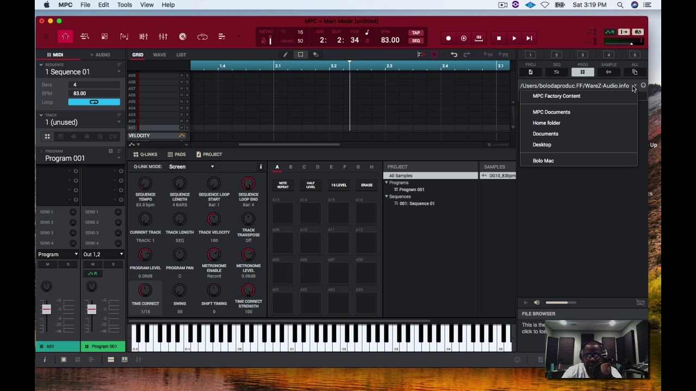The width and height of the screenshot is (696, 391).
Task: Click the redo arrow
Action: [467, 54]
